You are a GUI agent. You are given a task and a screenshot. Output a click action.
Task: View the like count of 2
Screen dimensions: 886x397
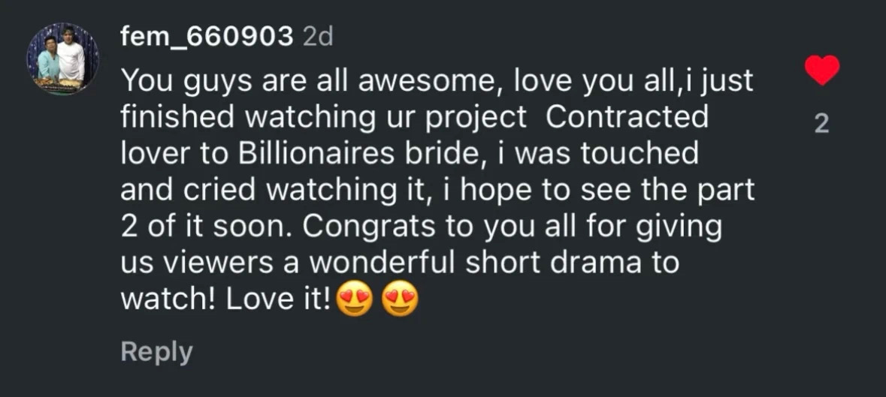(821, 124)
